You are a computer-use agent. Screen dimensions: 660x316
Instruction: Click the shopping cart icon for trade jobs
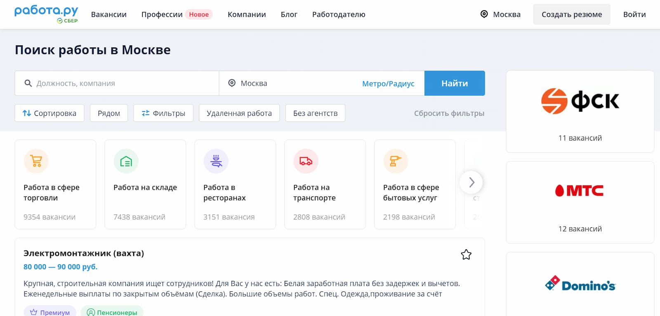[36, 161]
